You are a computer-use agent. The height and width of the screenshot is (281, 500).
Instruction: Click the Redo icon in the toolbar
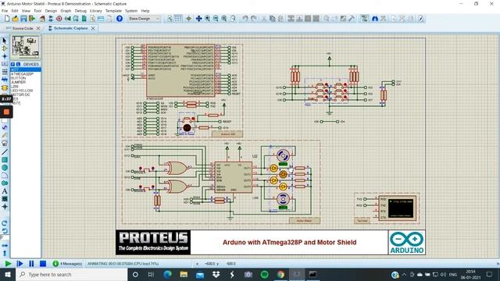pyautogui.click(x=253, y=19)
